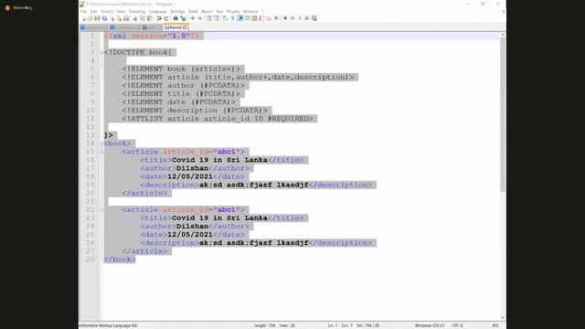Screen dimensions: 585x329
Task: Click 'Ln : 1' in status bar
Action: [333, 325]
